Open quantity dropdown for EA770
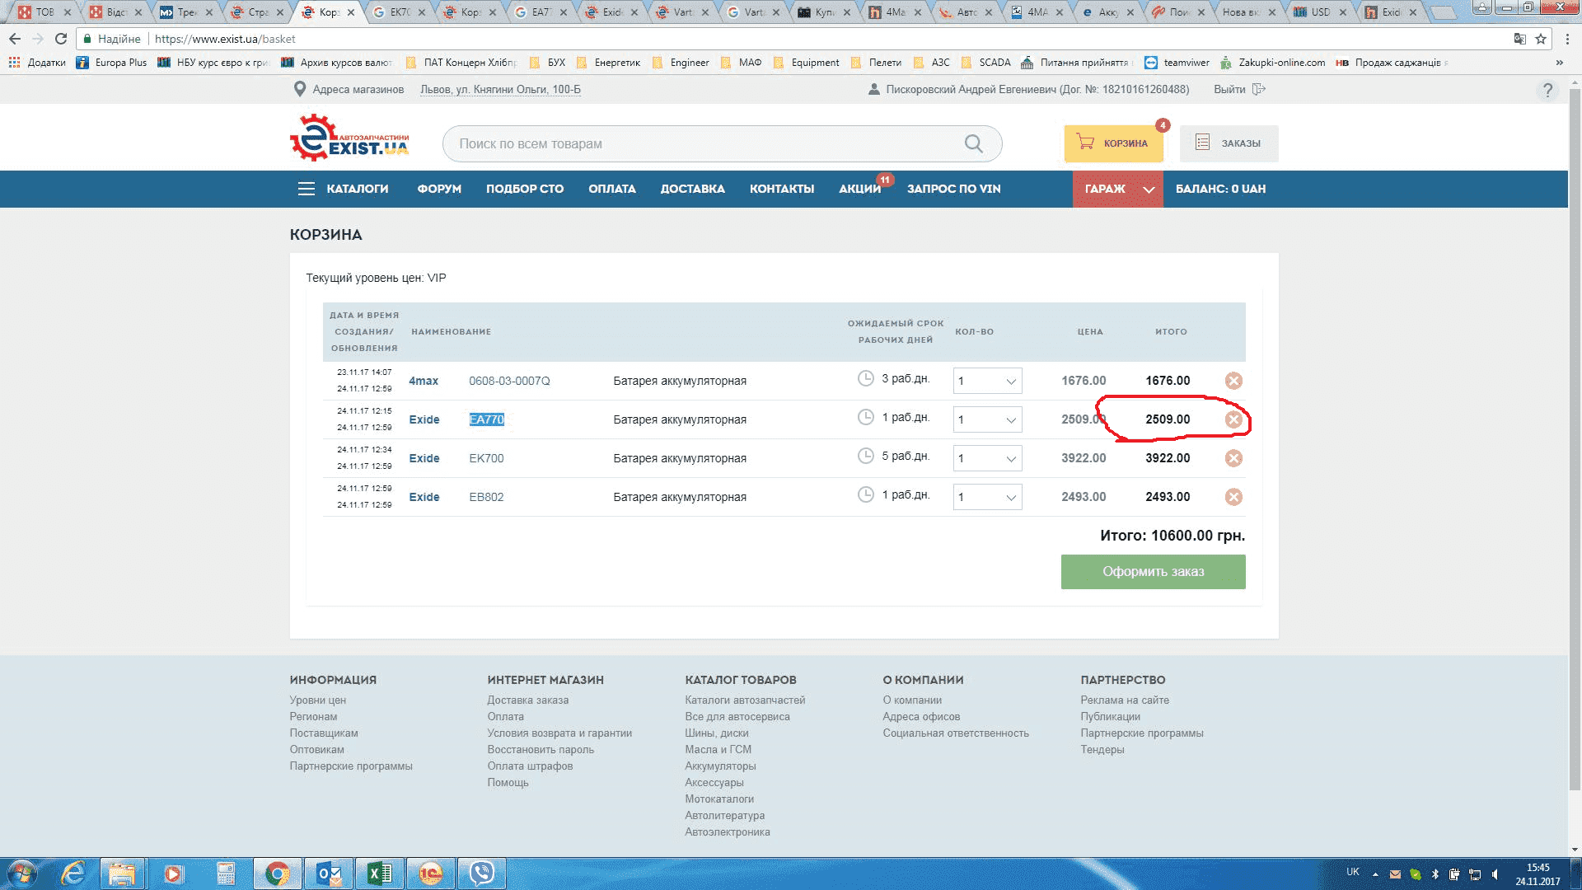The height and width of the screenshot is (890, 1582). [x=987, y=419]
